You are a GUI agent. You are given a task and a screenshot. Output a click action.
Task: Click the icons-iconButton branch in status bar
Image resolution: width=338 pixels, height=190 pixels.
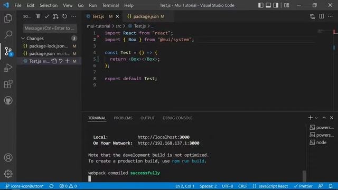24,186
